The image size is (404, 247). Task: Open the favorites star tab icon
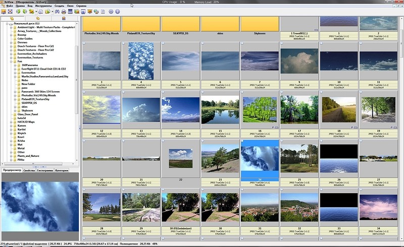38,19
